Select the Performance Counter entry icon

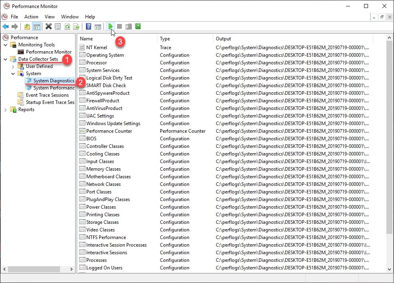82,131
